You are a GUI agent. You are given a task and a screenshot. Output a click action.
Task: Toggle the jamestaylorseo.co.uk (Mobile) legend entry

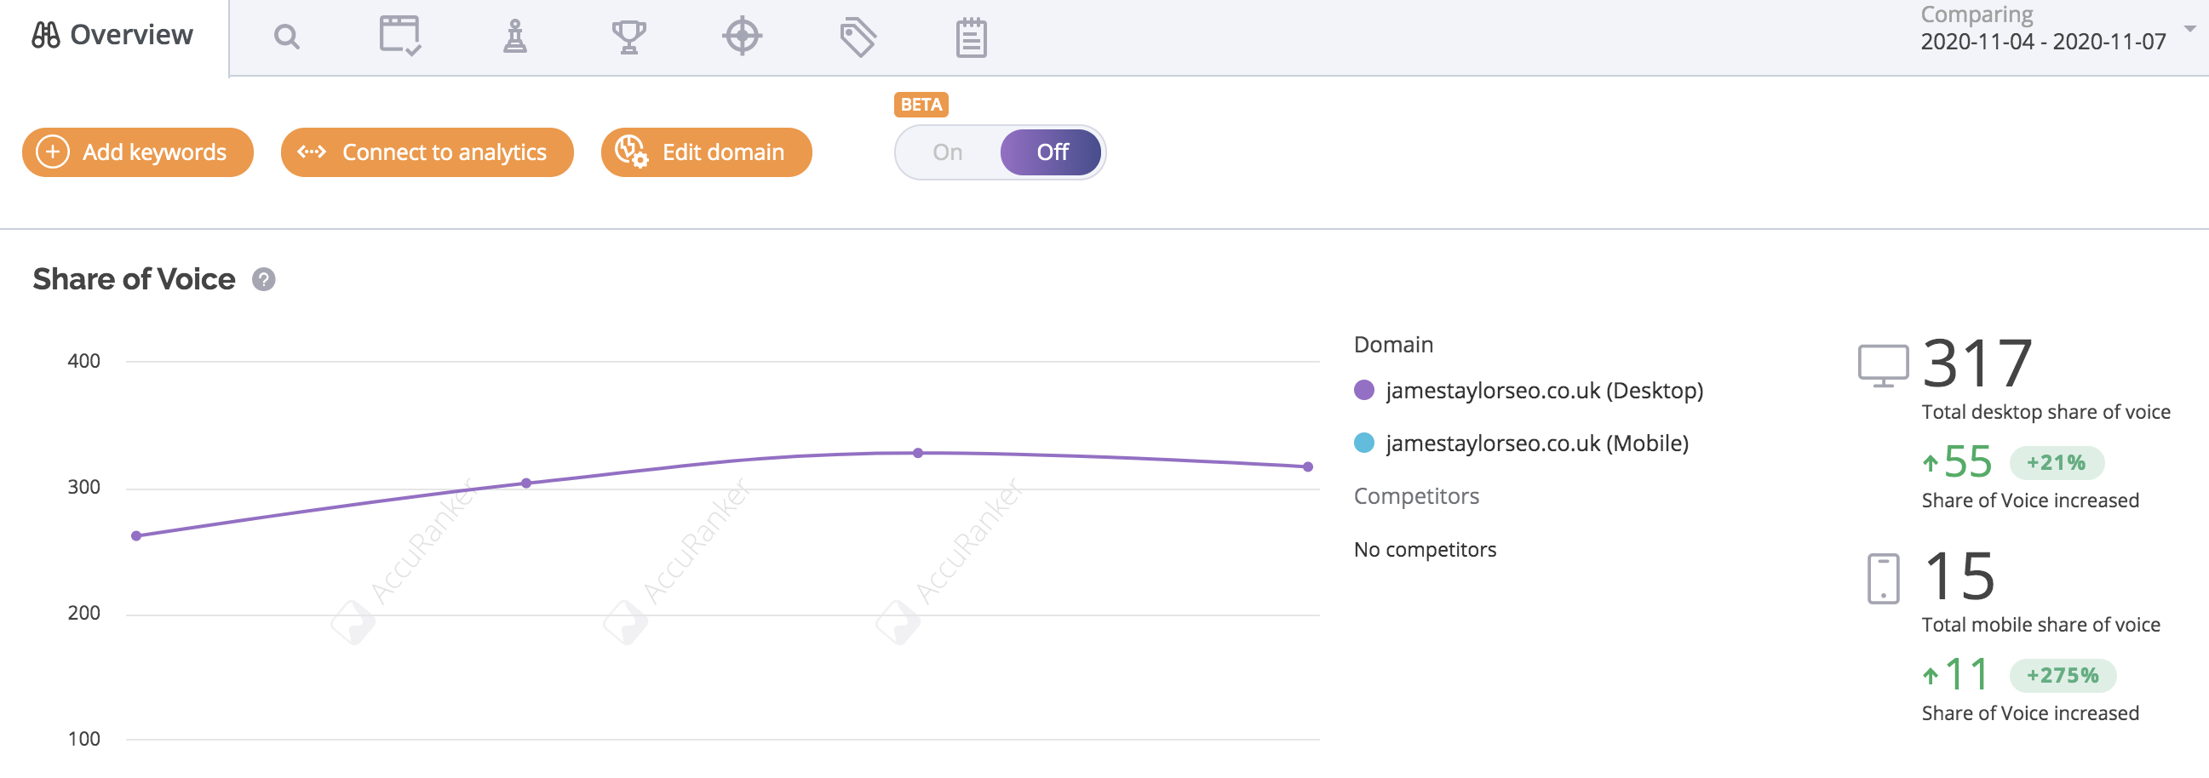1520,443
